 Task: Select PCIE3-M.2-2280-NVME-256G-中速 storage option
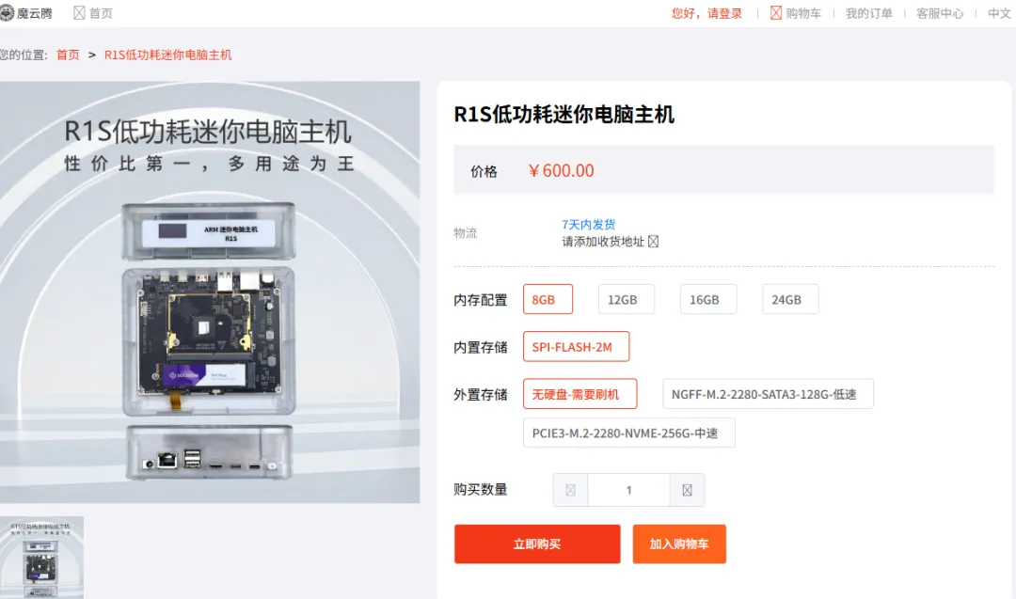(628, 433)
